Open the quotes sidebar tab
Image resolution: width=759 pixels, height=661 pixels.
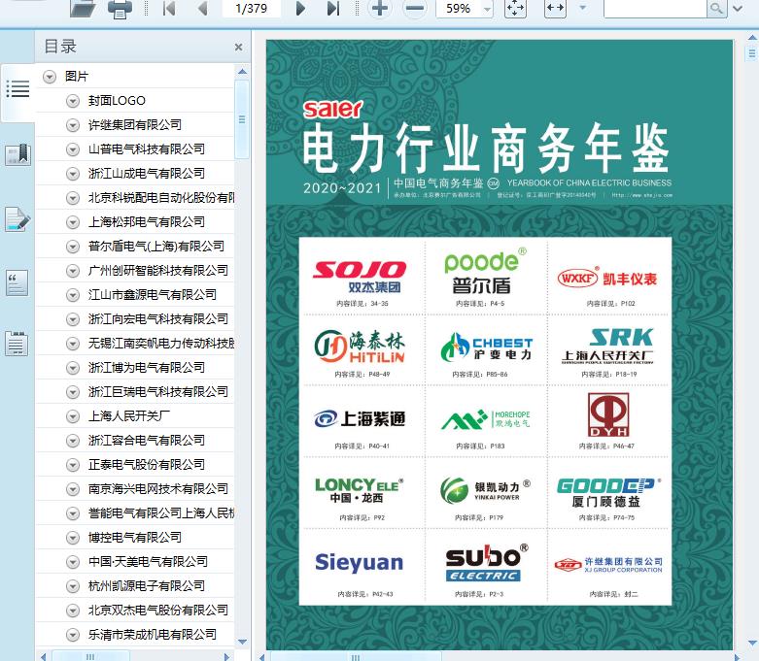tap(17, 282)
